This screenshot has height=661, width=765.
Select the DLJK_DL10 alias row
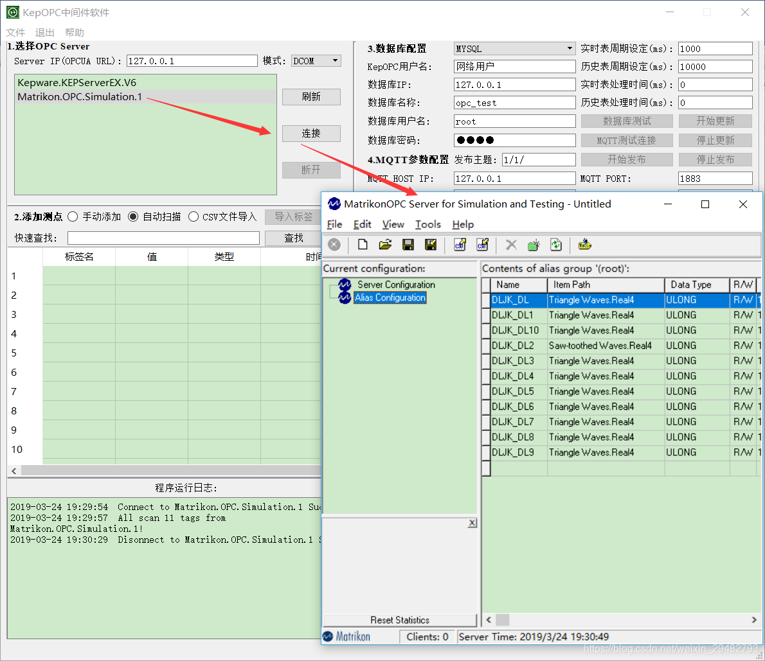click(x=620, y=330)
